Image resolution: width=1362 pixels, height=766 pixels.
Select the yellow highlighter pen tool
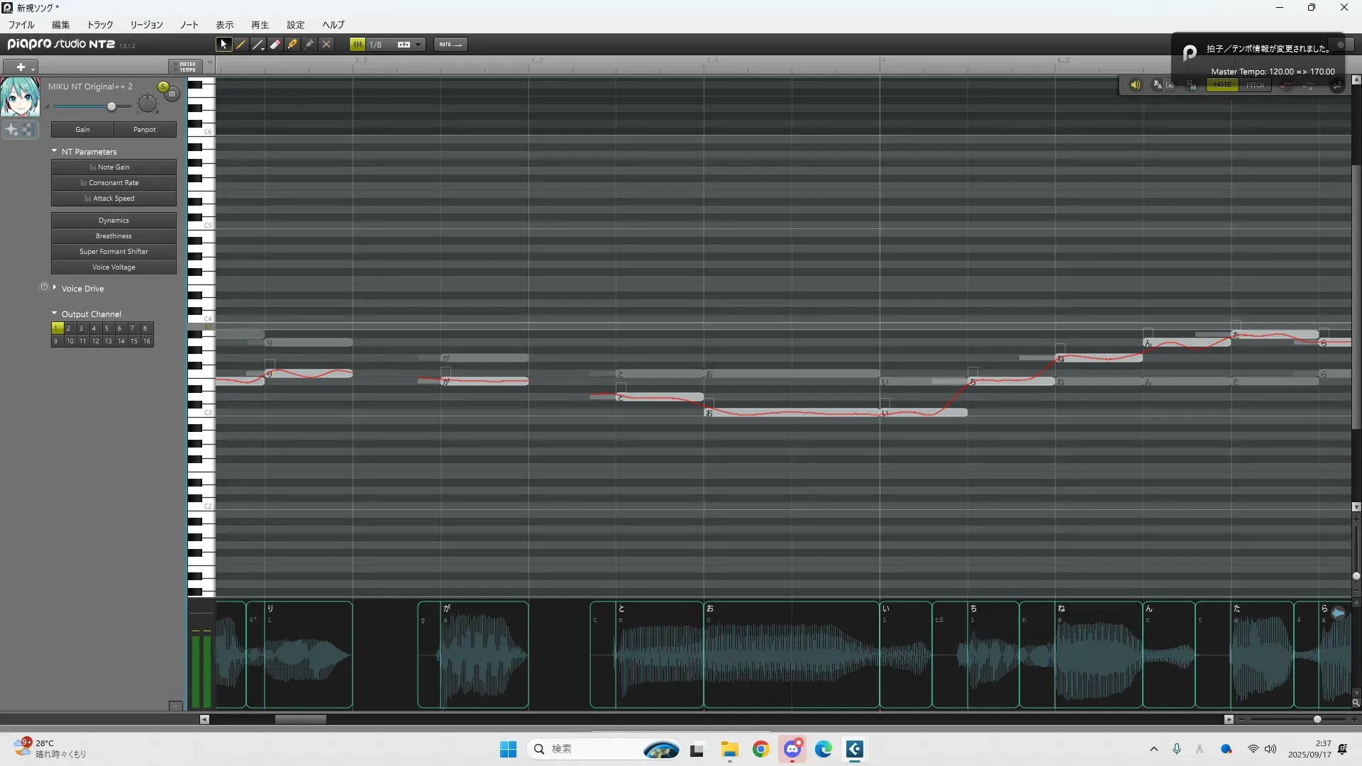tap(292, 44)
